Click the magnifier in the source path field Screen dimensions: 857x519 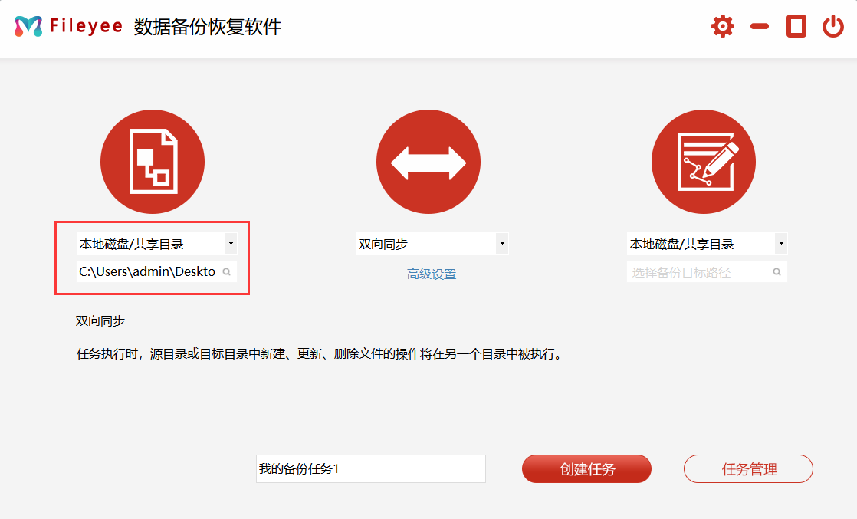click(227, 271)
